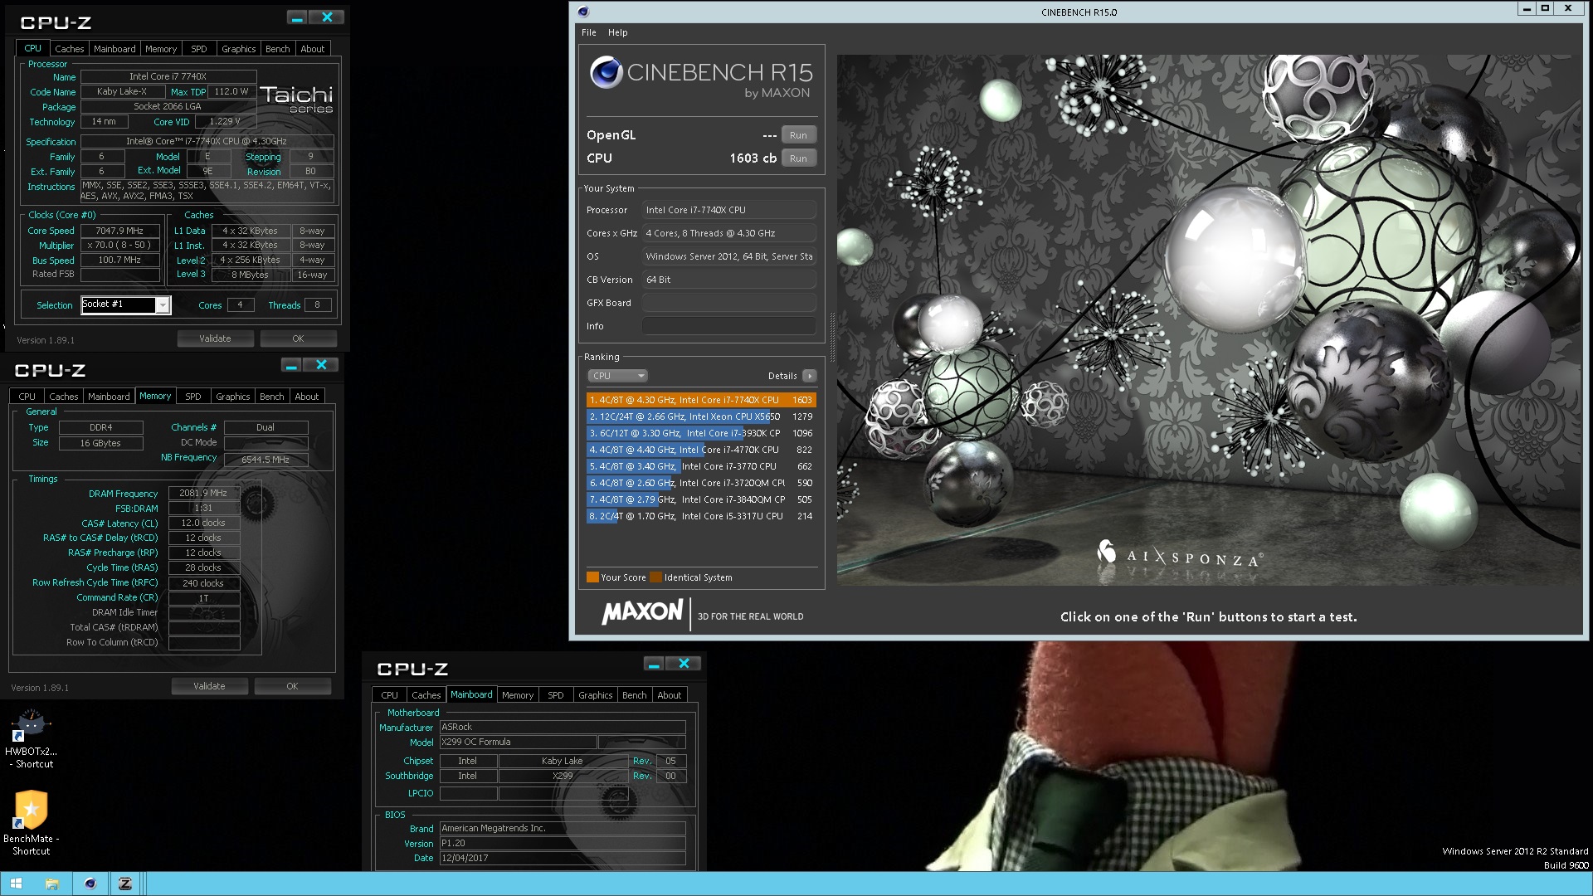Run the CPU benchmark test
1593x896 pixels.
(798, 158)
